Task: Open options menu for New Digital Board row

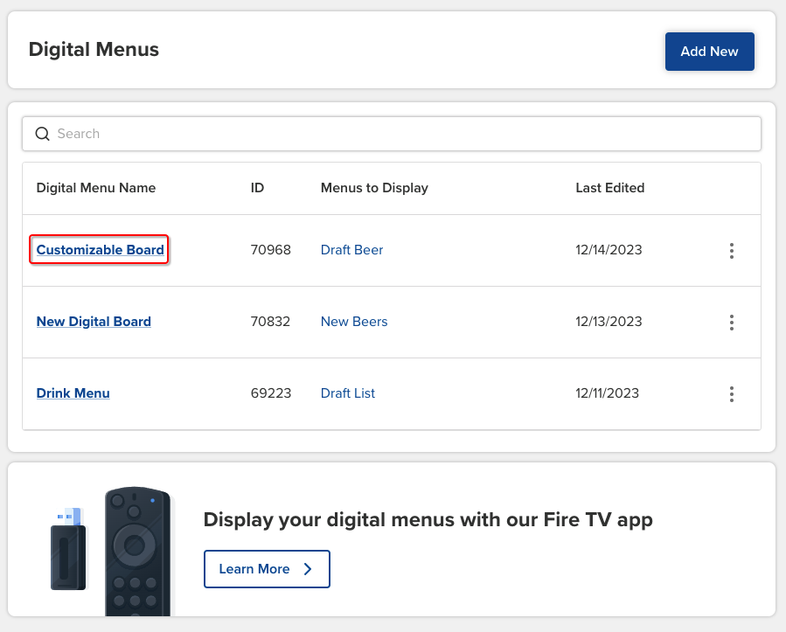Action: (732, 322)
